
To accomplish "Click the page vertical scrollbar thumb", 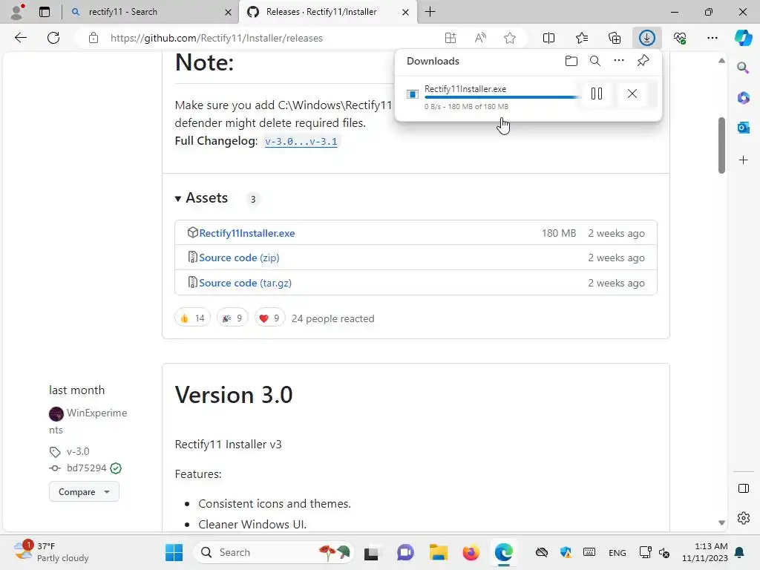I will 721,145.
